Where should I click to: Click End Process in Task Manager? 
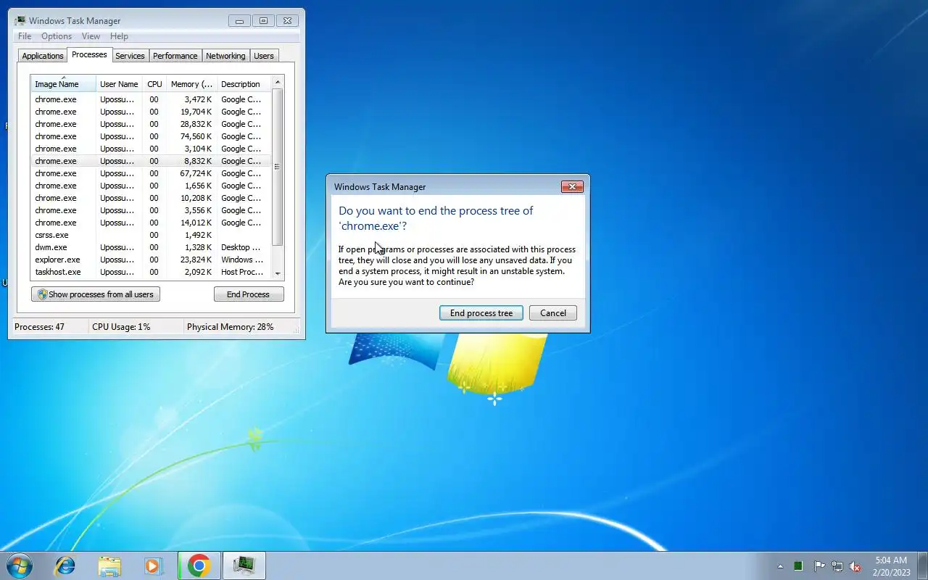point(248,294)
